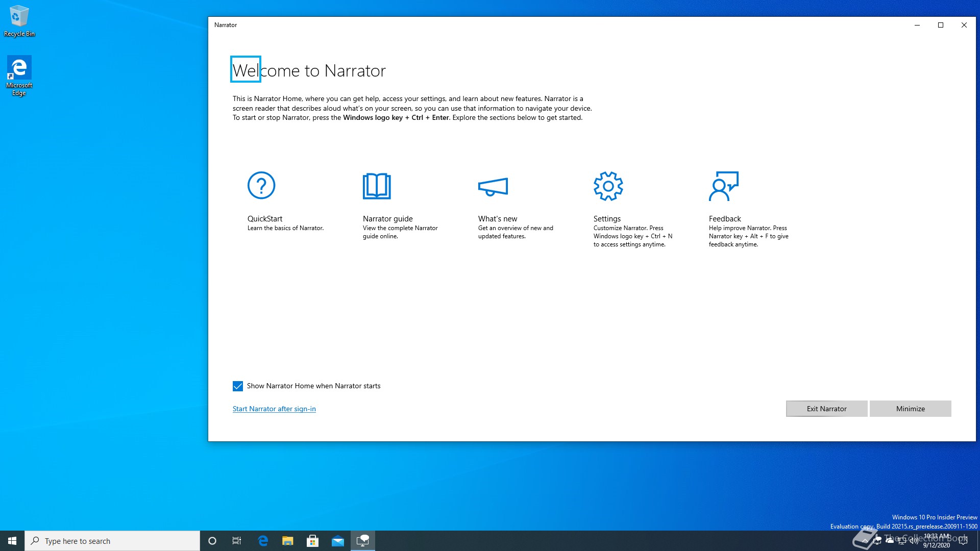Open the Mail app from the taskbar
980x551 pixels.
[x=338, y=541]
